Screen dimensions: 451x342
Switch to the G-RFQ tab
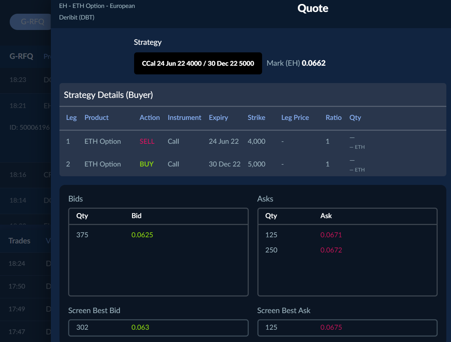pyautogui.click(x=21, y=56)
